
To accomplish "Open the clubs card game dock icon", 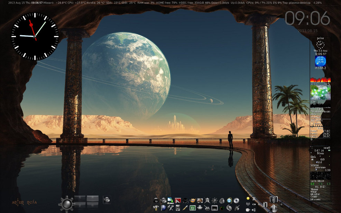I will click(200, 208).
